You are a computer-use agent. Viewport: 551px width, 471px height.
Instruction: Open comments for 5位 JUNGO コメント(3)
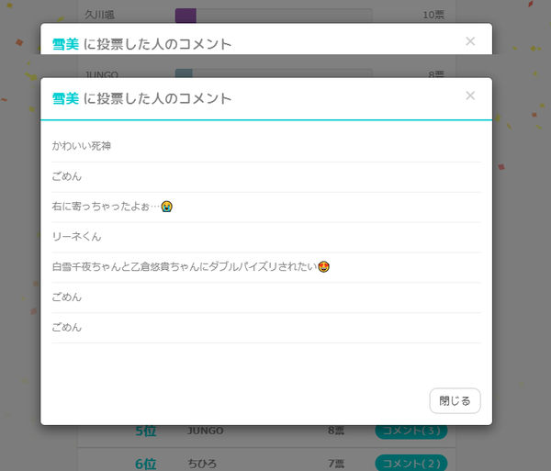point(411,432)
